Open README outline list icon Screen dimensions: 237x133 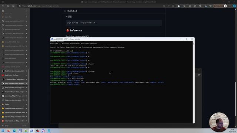tap(65, 11)
